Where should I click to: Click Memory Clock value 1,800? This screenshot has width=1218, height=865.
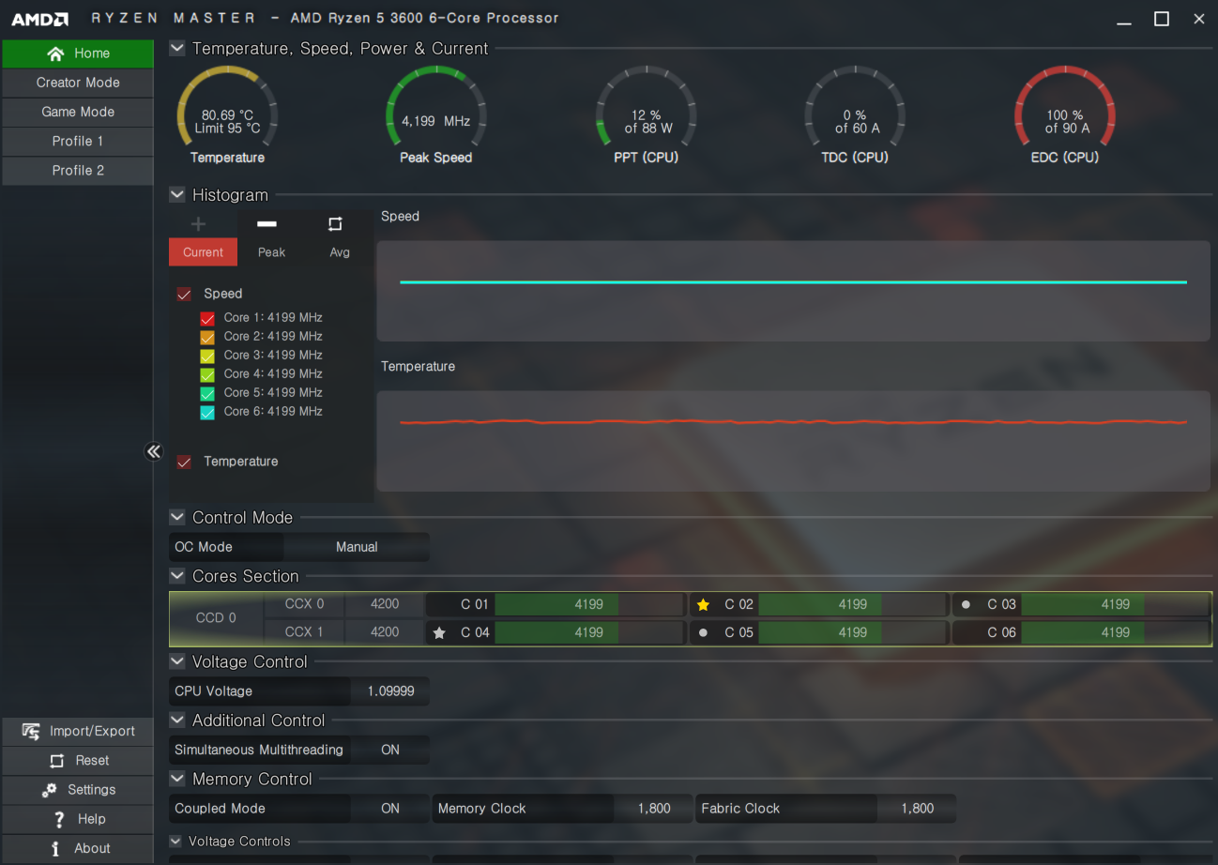pyautogui.click(x=654, y=809)
